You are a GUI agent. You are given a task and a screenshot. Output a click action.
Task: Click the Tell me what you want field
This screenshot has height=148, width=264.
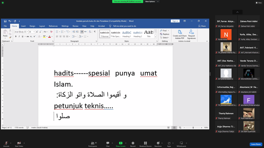point(125,26)
